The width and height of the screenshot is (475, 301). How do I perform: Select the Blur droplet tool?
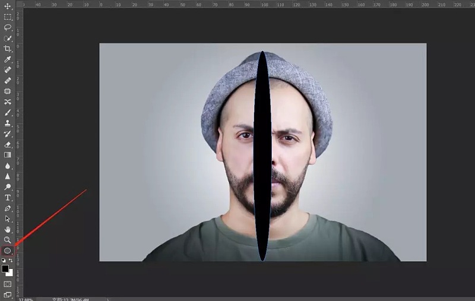coord(7,166)
